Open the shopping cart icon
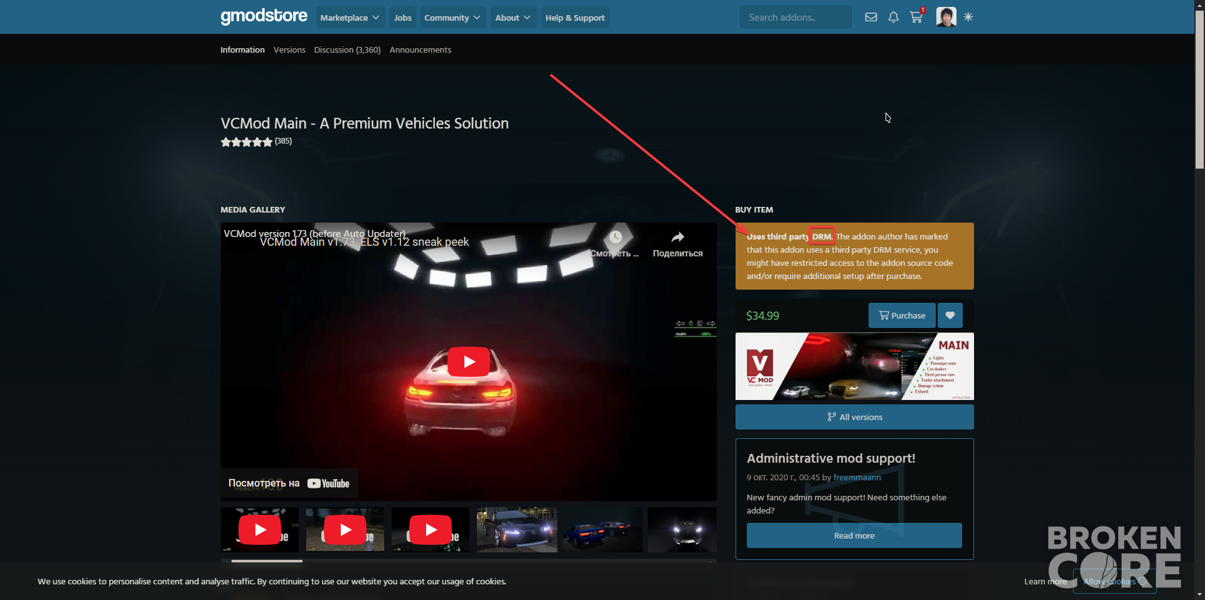Screen dimensions: 1205x600 916,17
